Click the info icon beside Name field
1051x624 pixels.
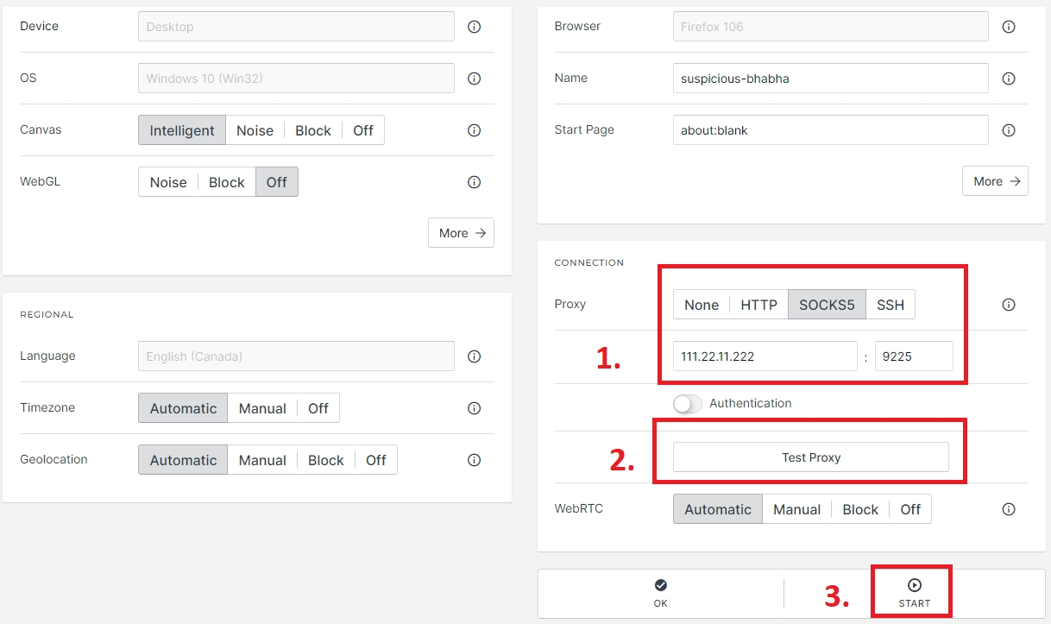(1009, 79)
